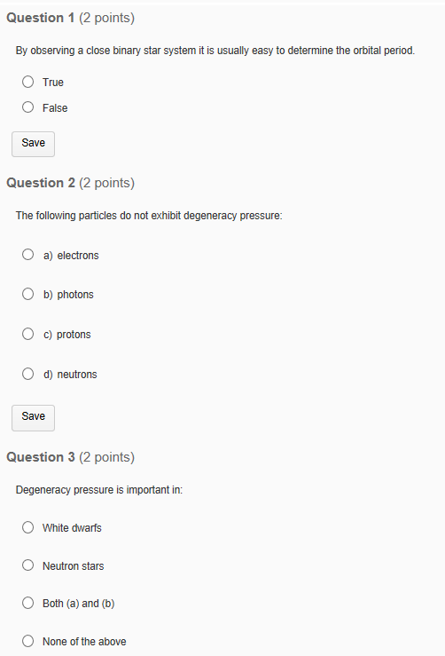Pick the Both (a) and (b) option

click(x=28, y=603)
